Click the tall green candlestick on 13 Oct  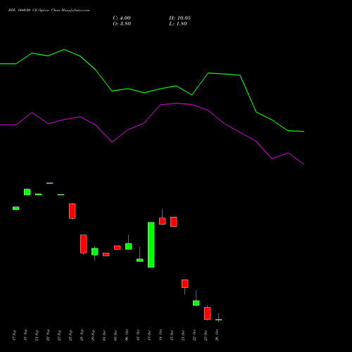151,245
